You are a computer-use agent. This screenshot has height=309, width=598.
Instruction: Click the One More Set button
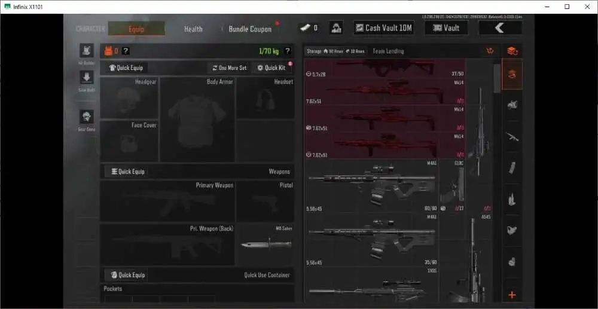tap(230, 68)
